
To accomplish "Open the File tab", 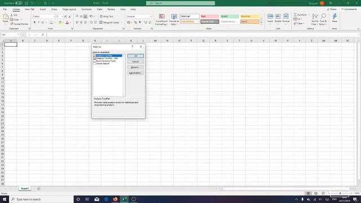I will tap(5, 10).
